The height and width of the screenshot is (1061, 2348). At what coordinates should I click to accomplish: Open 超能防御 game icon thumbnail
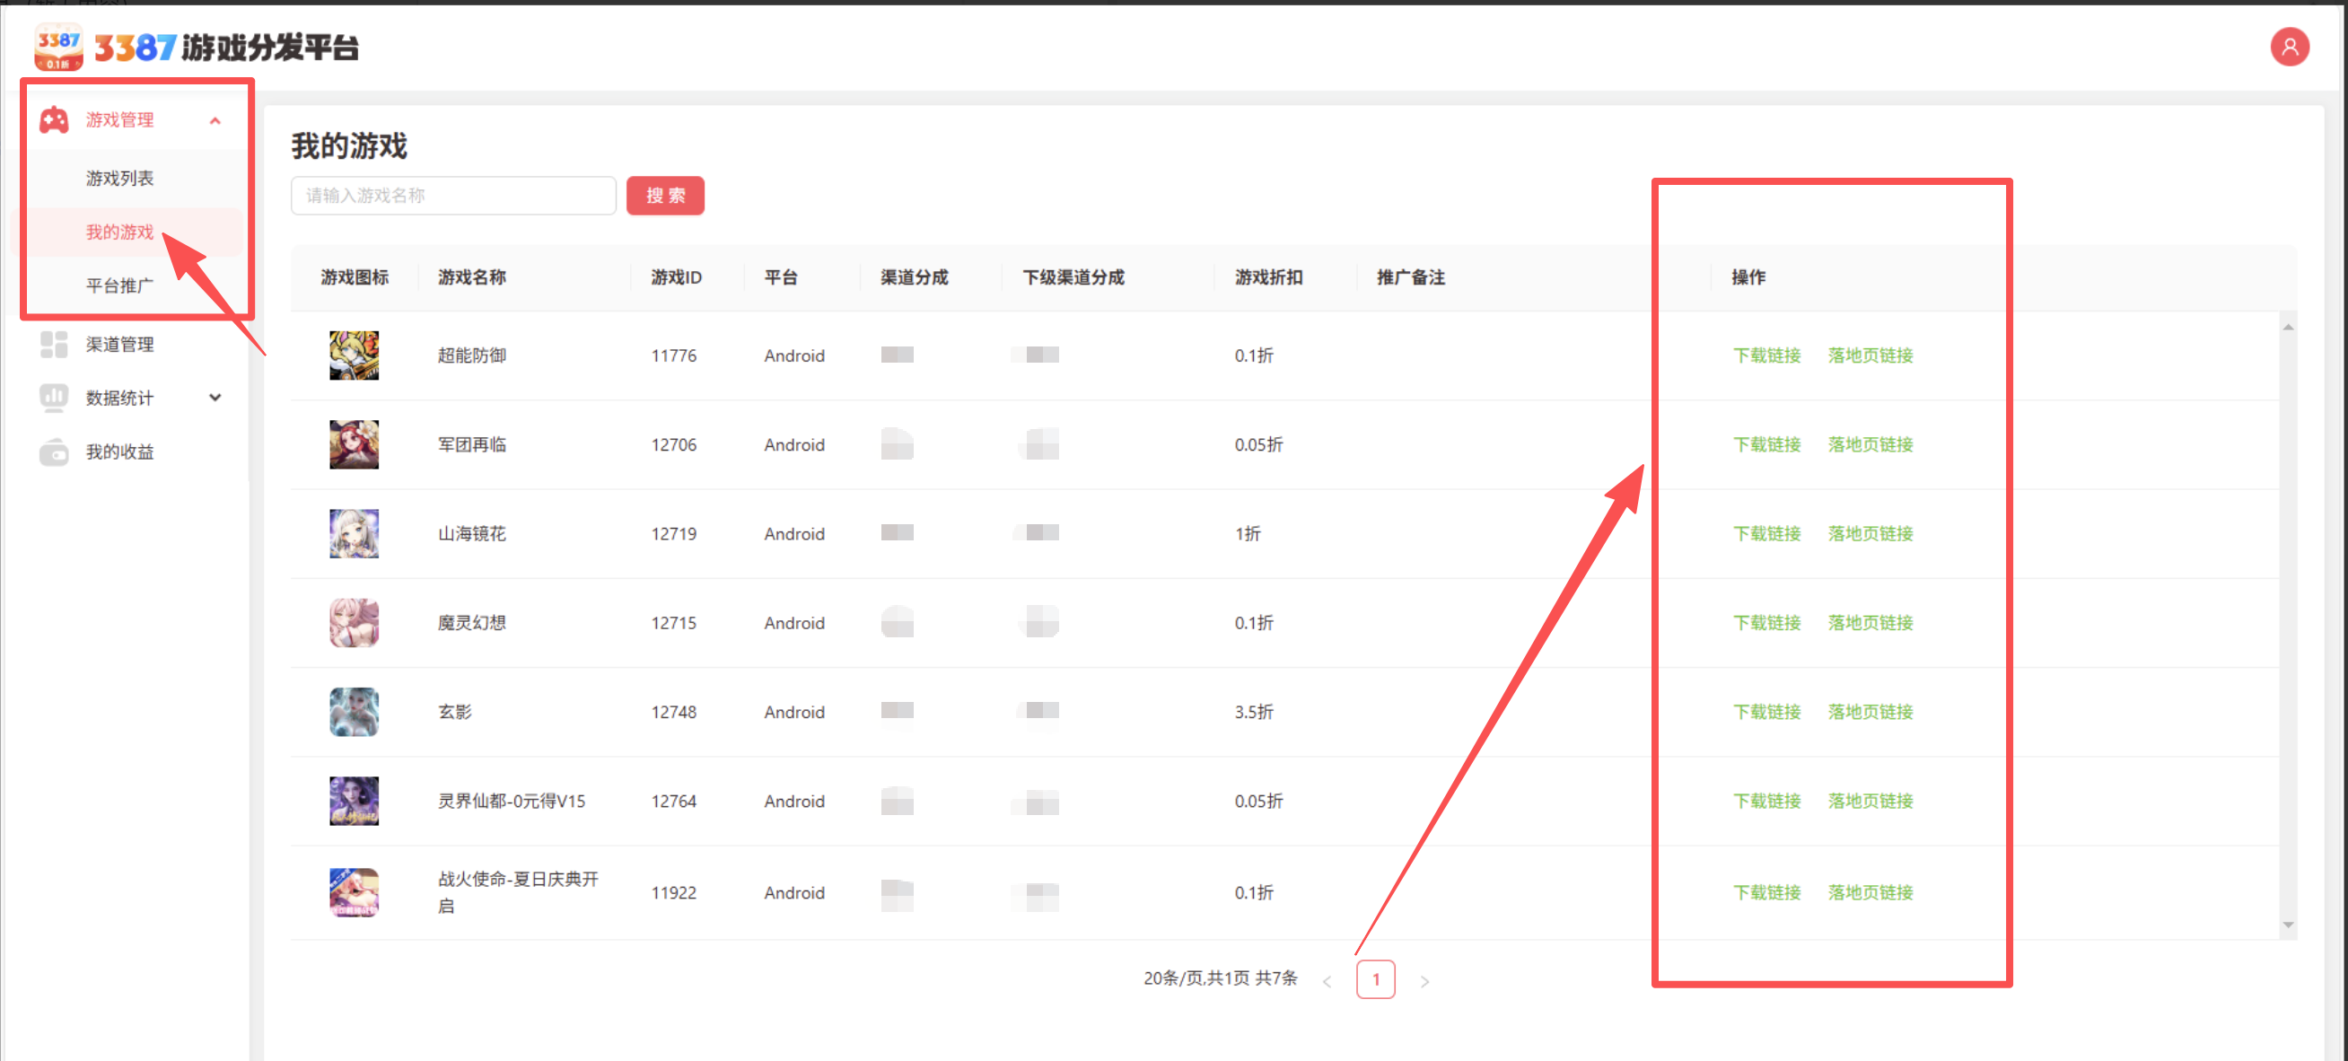click(354, 355)
